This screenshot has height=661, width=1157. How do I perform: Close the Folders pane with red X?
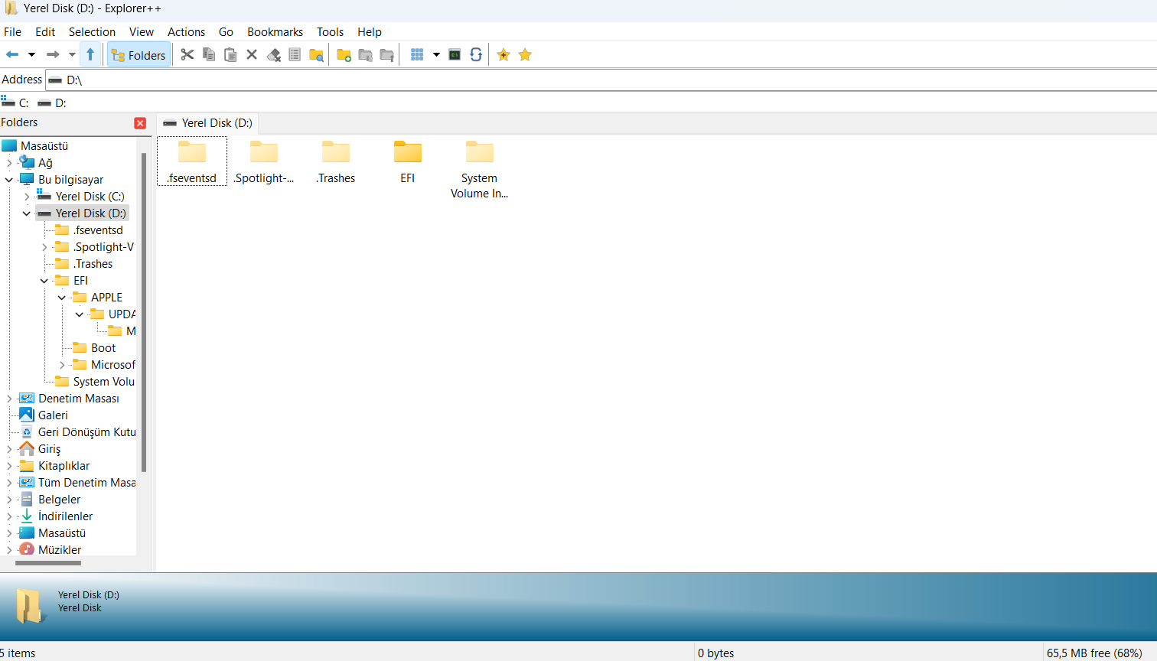click(x=140, y=123)
